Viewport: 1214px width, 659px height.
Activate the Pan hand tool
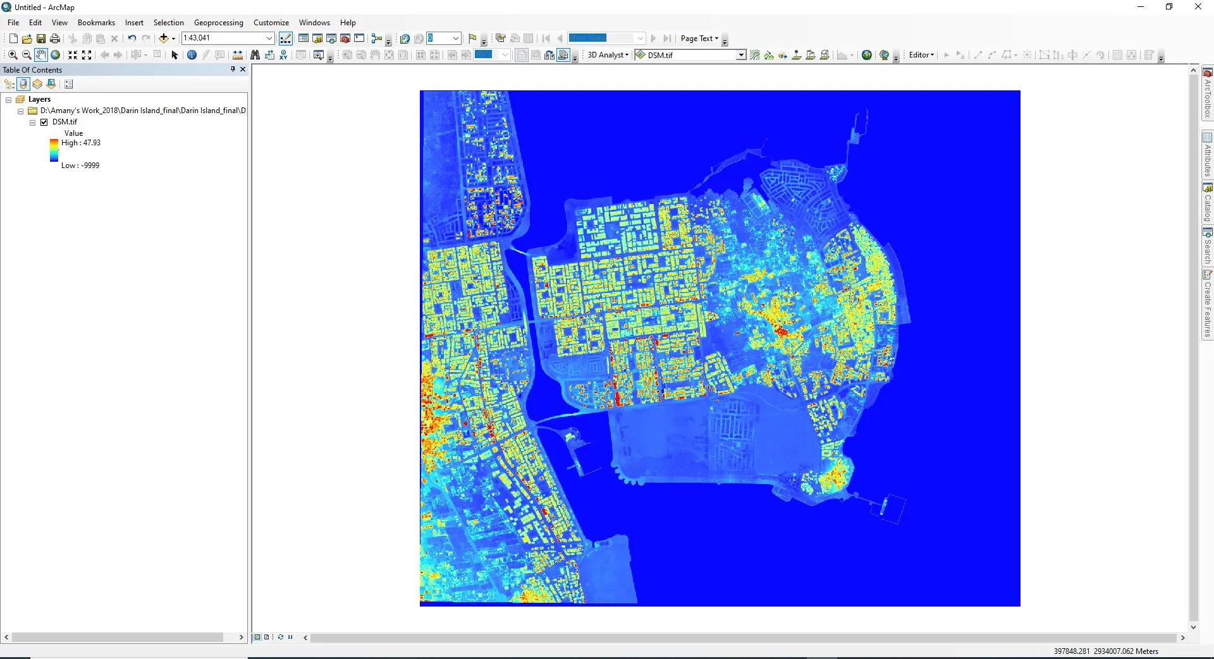coord(40,55)
